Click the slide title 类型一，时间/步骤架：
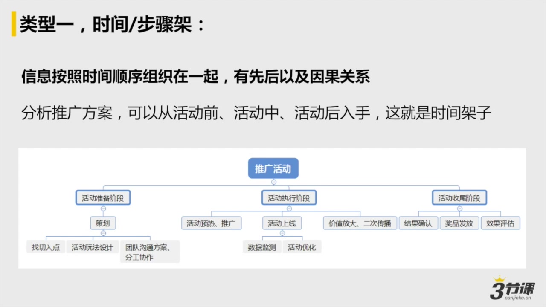Image resolution: width=546 pixels, height=307 pixels. [113, 25]
